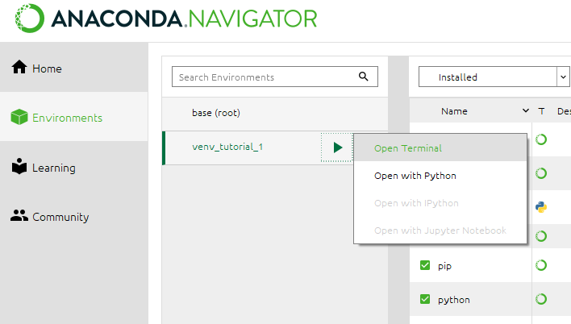Open Community in sidebar
The width and height of the screenshot is (571, 324).
(x=74, y=217)
